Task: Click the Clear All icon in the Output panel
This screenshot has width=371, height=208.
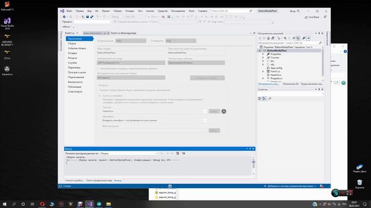Action: click(x=178, y=153)
